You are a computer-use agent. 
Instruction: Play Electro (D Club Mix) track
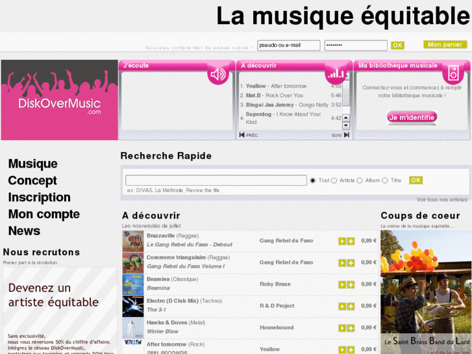pyautogui.click(x=342, y=306)
